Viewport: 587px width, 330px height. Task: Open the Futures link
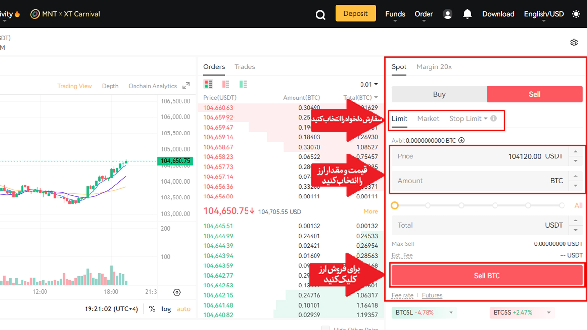[432, 295]
